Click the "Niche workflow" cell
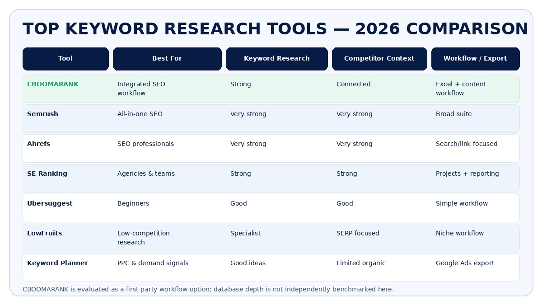542x305 pixels. (460, 234)
